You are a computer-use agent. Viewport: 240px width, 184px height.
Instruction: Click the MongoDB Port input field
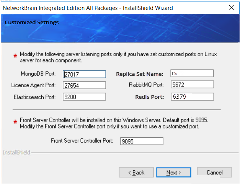pyautogui.click(x=84, y=74)
